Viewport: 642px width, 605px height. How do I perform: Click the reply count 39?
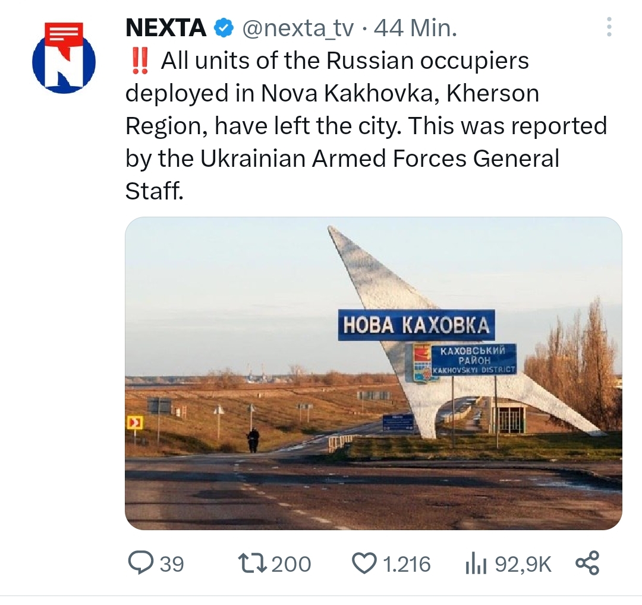pos(172,563)
